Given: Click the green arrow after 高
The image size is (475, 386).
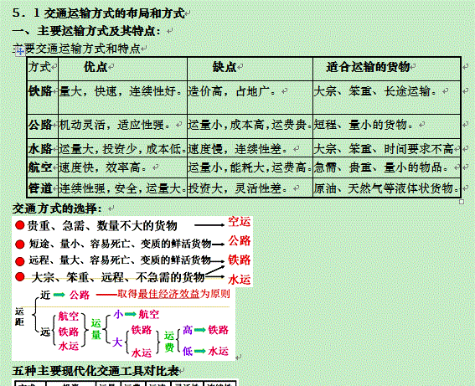Looking at the screenshot, I should [200, 330].
